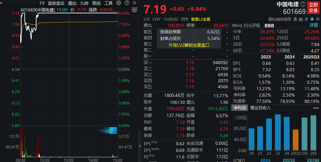Select 画线 drawing tool
This screenshot has width=321, height=162.
tap(96, 3)
